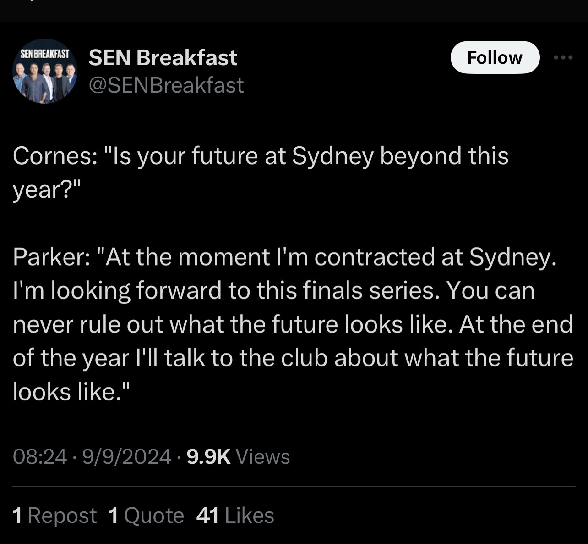588x544 pixels.
Task: Visit the @SENBreakfast handle
Action: pyautogui.click(x=166, y=85)
